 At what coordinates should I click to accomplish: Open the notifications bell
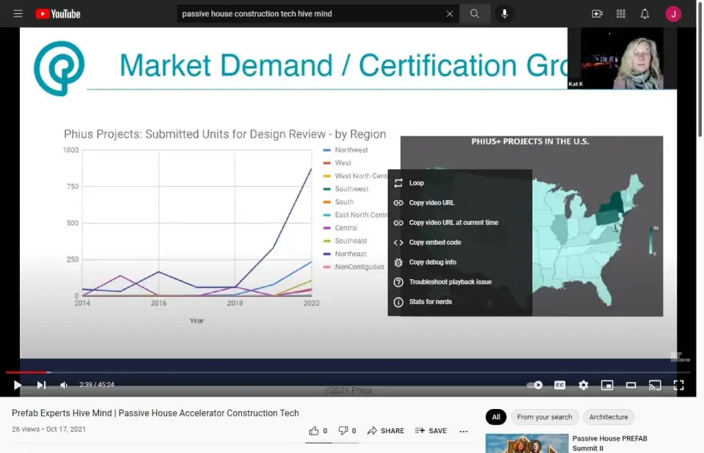(645, 14)
